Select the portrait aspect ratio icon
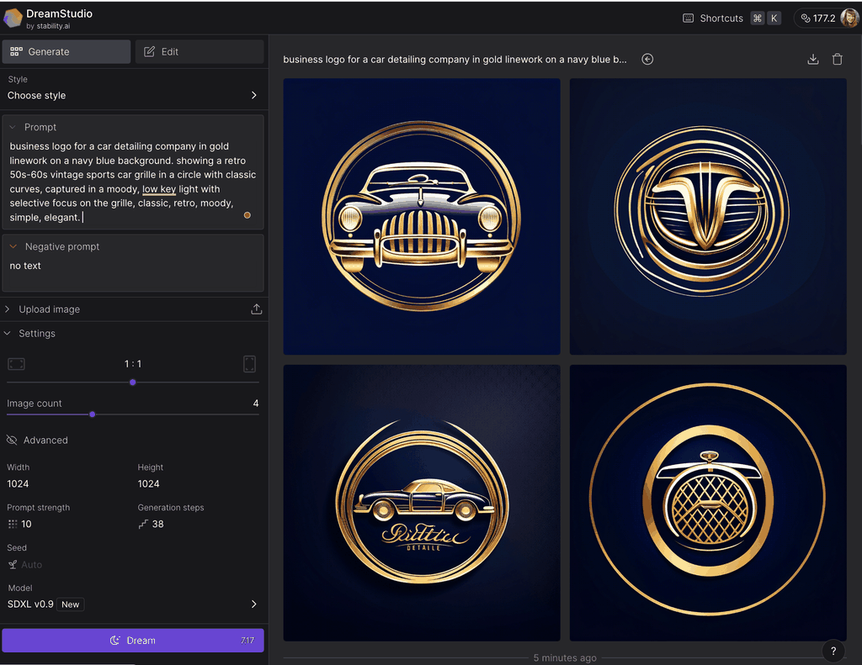The image size is (862, 665). [249, 364]
